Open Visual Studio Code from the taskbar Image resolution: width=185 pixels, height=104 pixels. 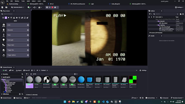point(103,102)
